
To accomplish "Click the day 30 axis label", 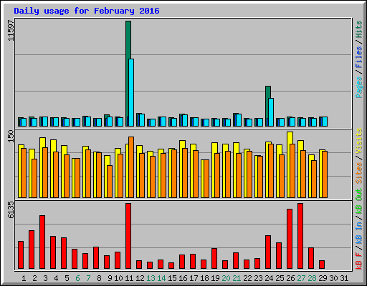I will tap(333, 278).
